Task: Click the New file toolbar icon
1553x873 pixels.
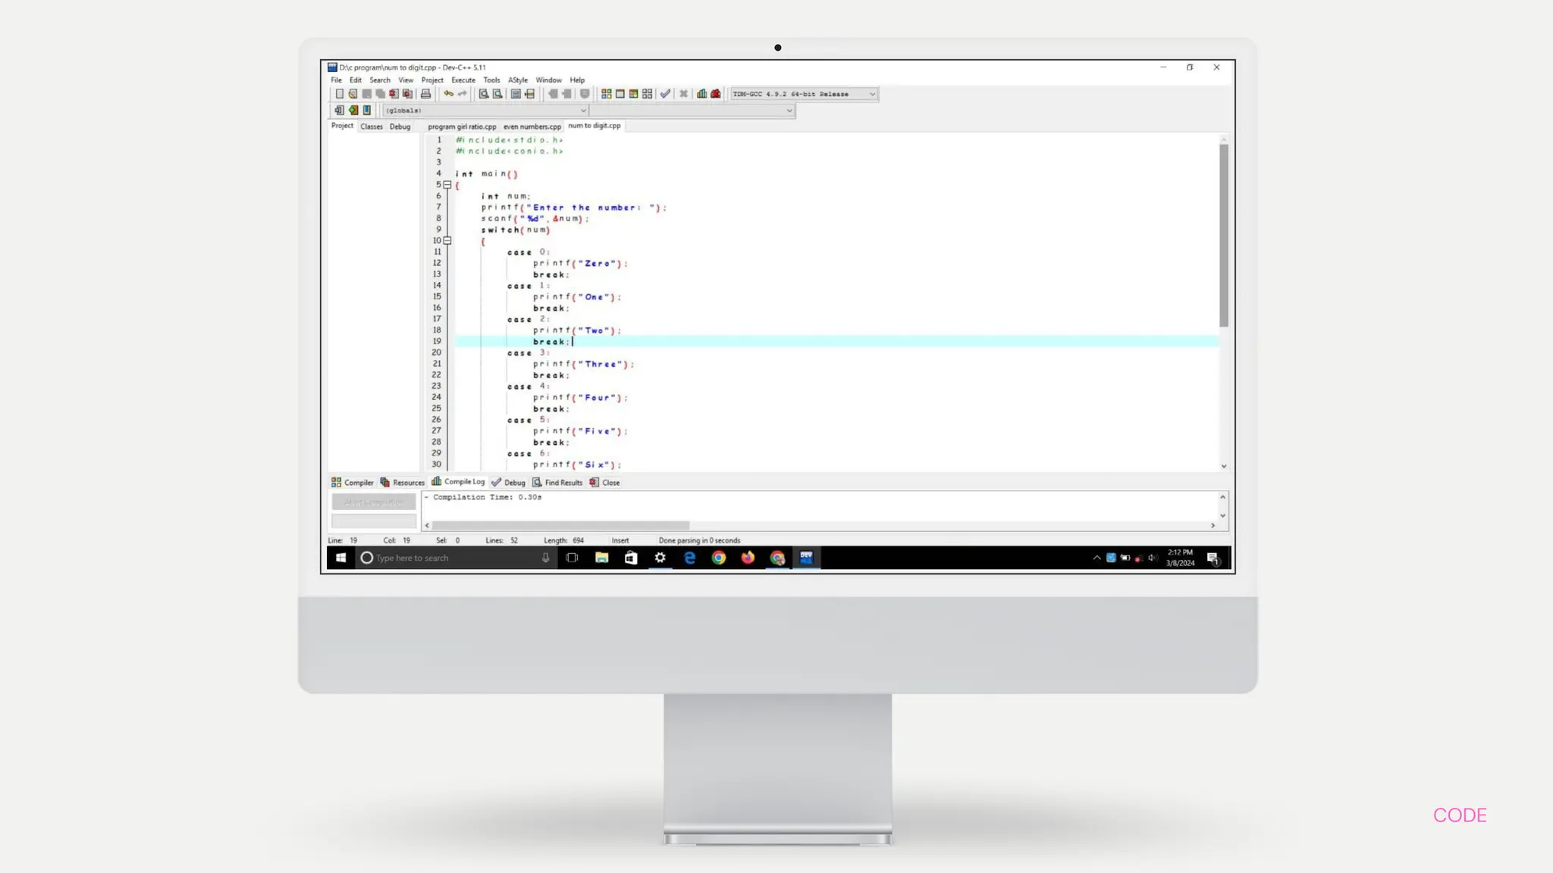Action: tap(339, 94)
